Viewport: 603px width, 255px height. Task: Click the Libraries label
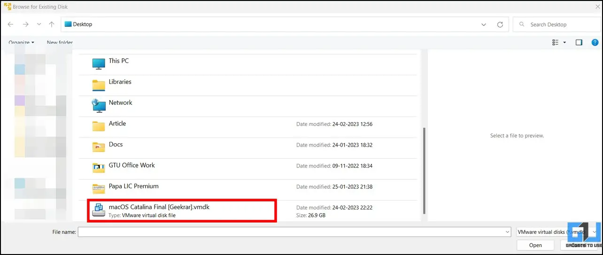(x=120, y=82)
